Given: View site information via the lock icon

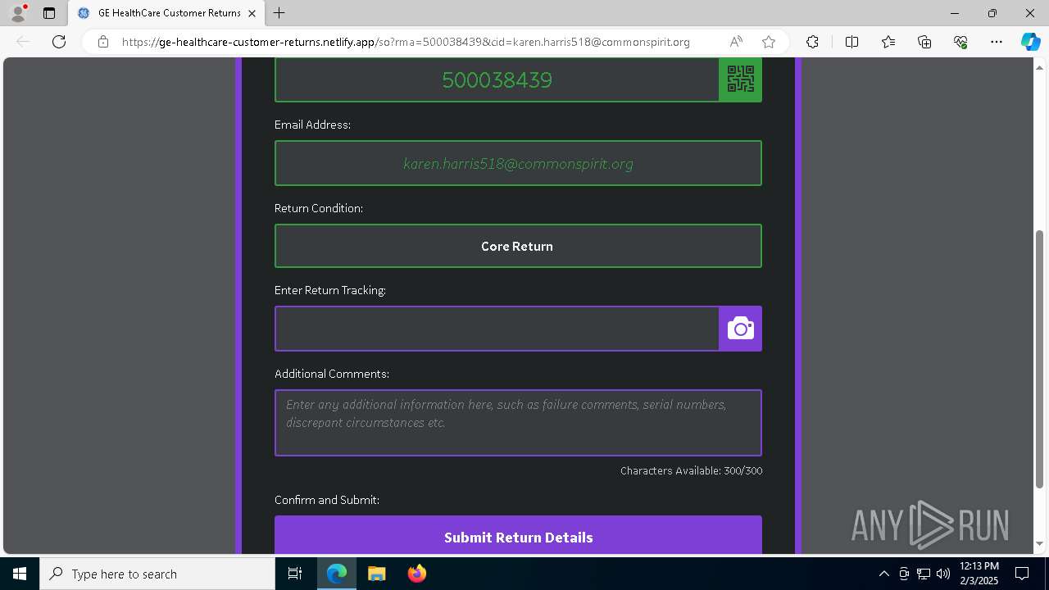Looking at the screenshot, I should coord(103,42).
